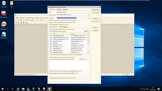Open the debug icon's small dropdown arrow
The image size is (162, 91).
(x=28, y=23)
